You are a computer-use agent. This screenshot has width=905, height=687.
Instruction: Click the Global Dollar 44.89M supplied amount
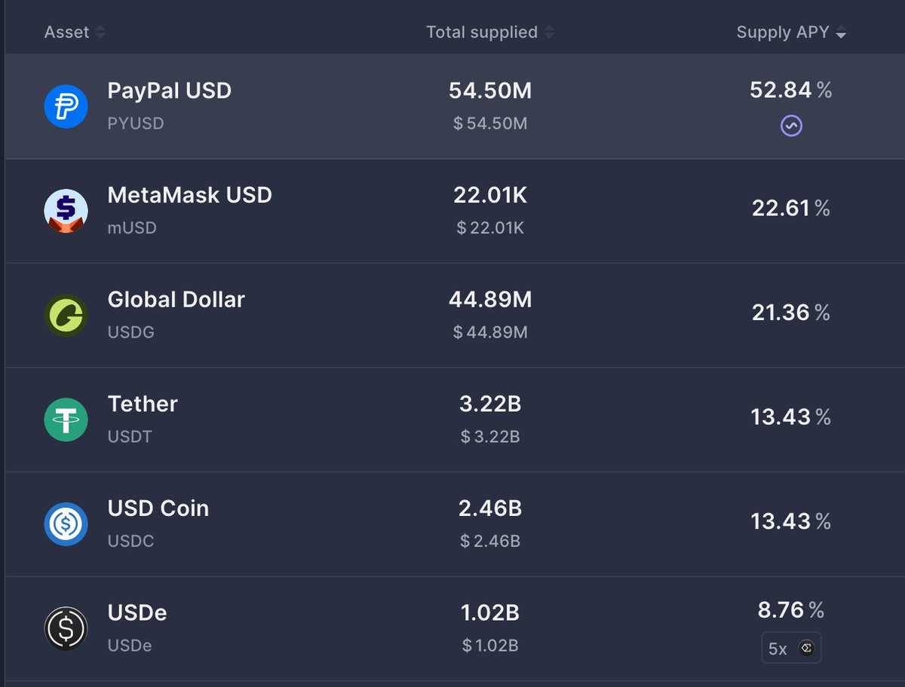click(490, 300)
